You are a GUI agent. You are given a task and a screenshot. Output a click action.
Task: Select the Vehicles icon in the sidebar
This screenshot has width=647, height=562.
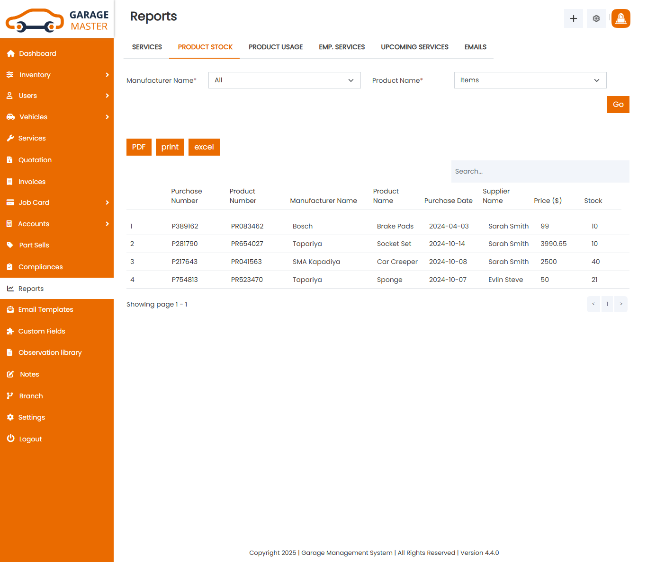point(10,117)
